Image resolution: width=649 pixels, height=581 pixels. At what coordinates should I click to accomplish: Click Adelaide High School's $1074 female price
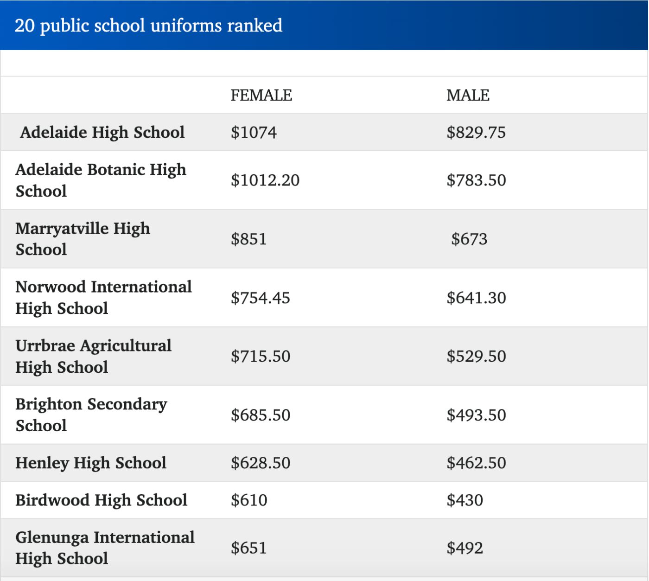[254, 133]
